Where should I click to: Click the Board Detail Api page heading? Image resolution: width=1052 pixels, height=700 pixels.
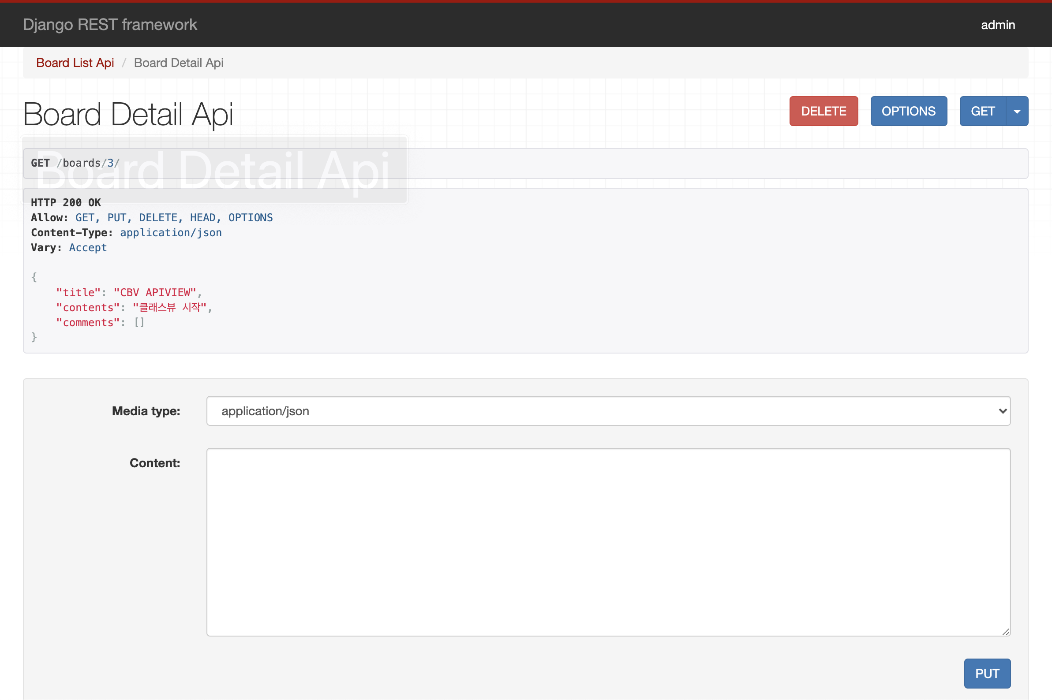pyautogui.click(x=128, y=114)
